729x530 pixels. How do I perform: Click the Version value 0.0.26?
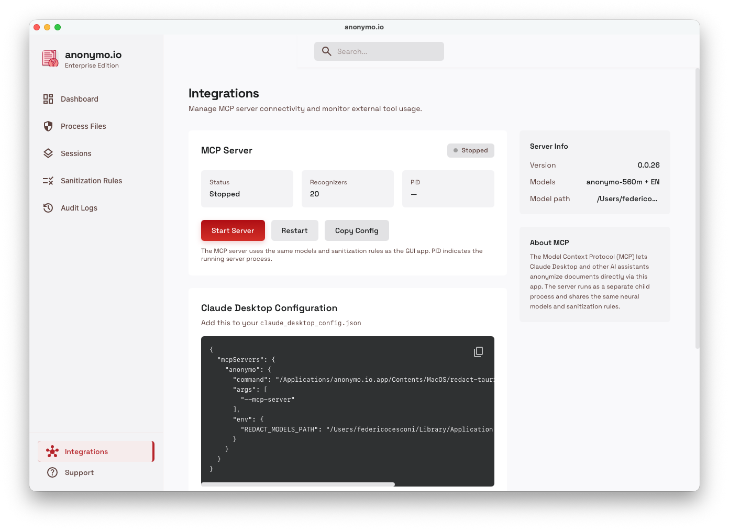point(648,165)
